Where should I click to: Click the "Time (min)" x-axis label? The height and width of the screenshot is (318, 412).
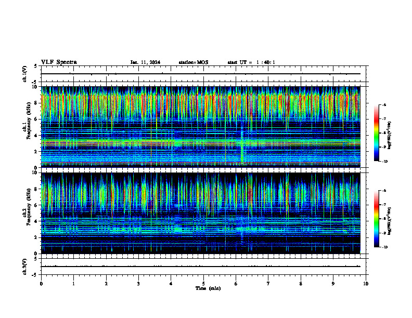point(208,288)
